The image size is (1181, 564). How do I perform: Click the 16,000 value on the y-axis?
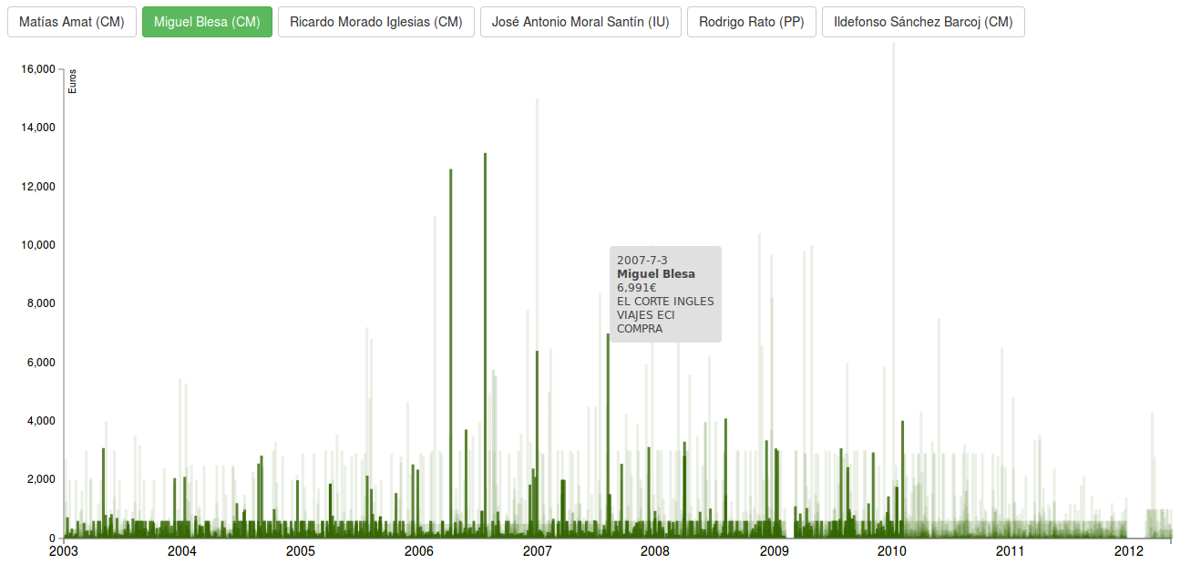click(x=37, y=69)
